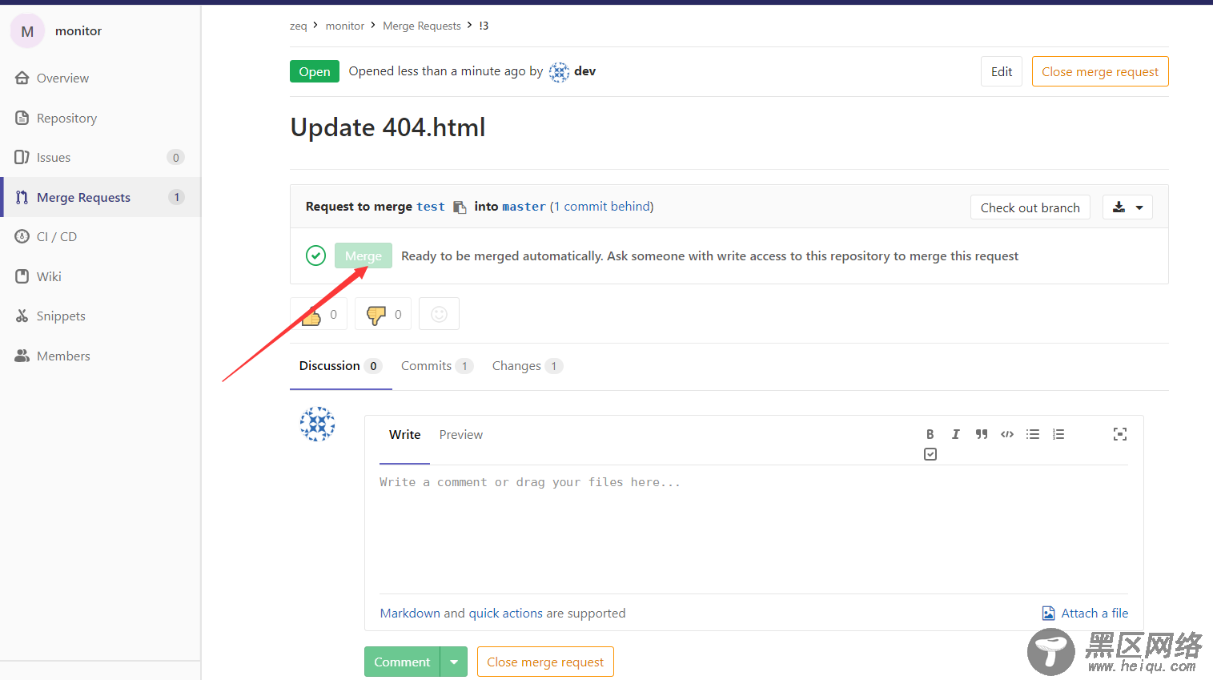This screenshot has width=1213, height=680.
Task: Click the dev author avatar in header
Action: coord(559,72)
